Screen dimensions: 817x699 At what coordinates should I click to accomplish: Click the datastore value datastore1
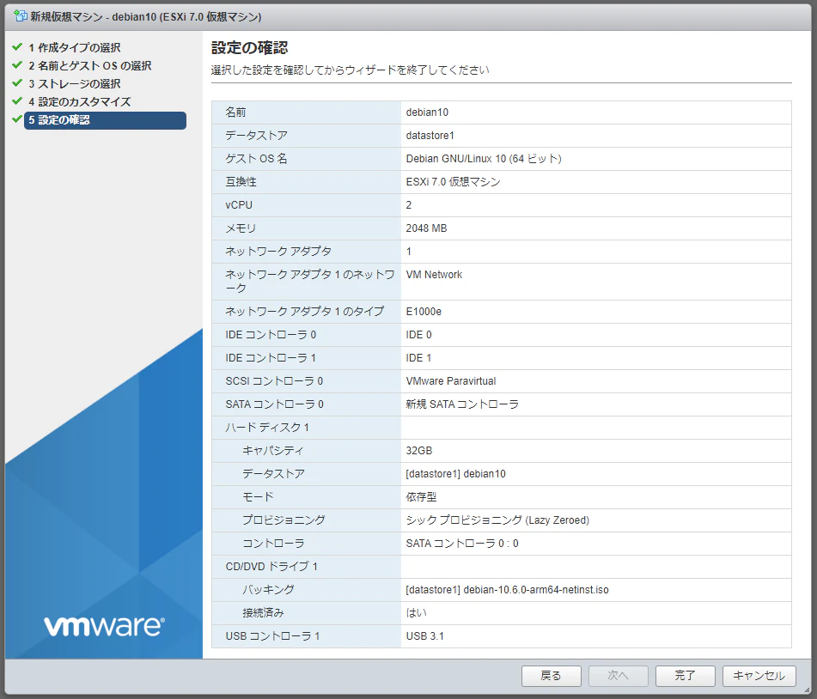(430, 136)
